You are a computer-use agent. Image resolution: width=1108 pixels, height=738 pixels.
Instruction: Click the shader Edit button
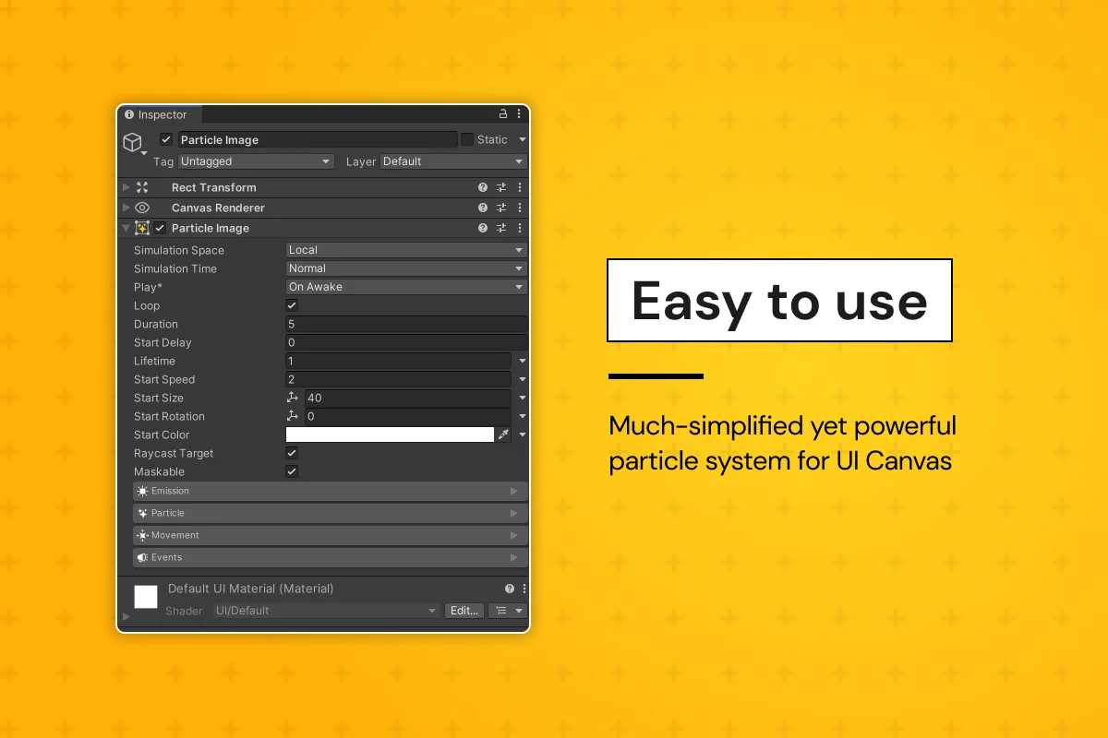[464, 610]
